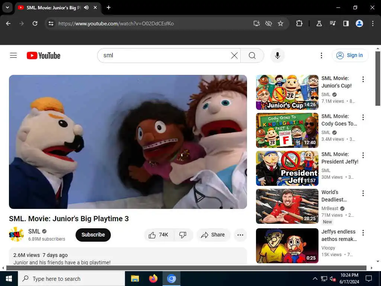The width and height of the screenshot is (381, 286).
Task: Run search with the magnifier button
Action: coord(252,55)
